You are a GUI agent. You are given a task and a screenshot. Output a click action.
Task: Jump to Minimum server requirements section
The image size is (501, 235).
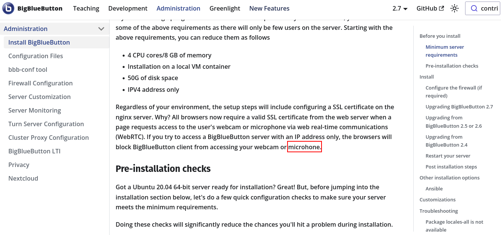(x=445, y=51)
